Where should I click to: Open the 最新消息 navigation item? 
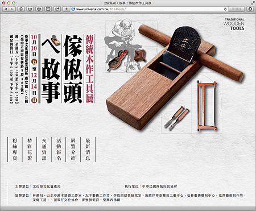point(88,150)
